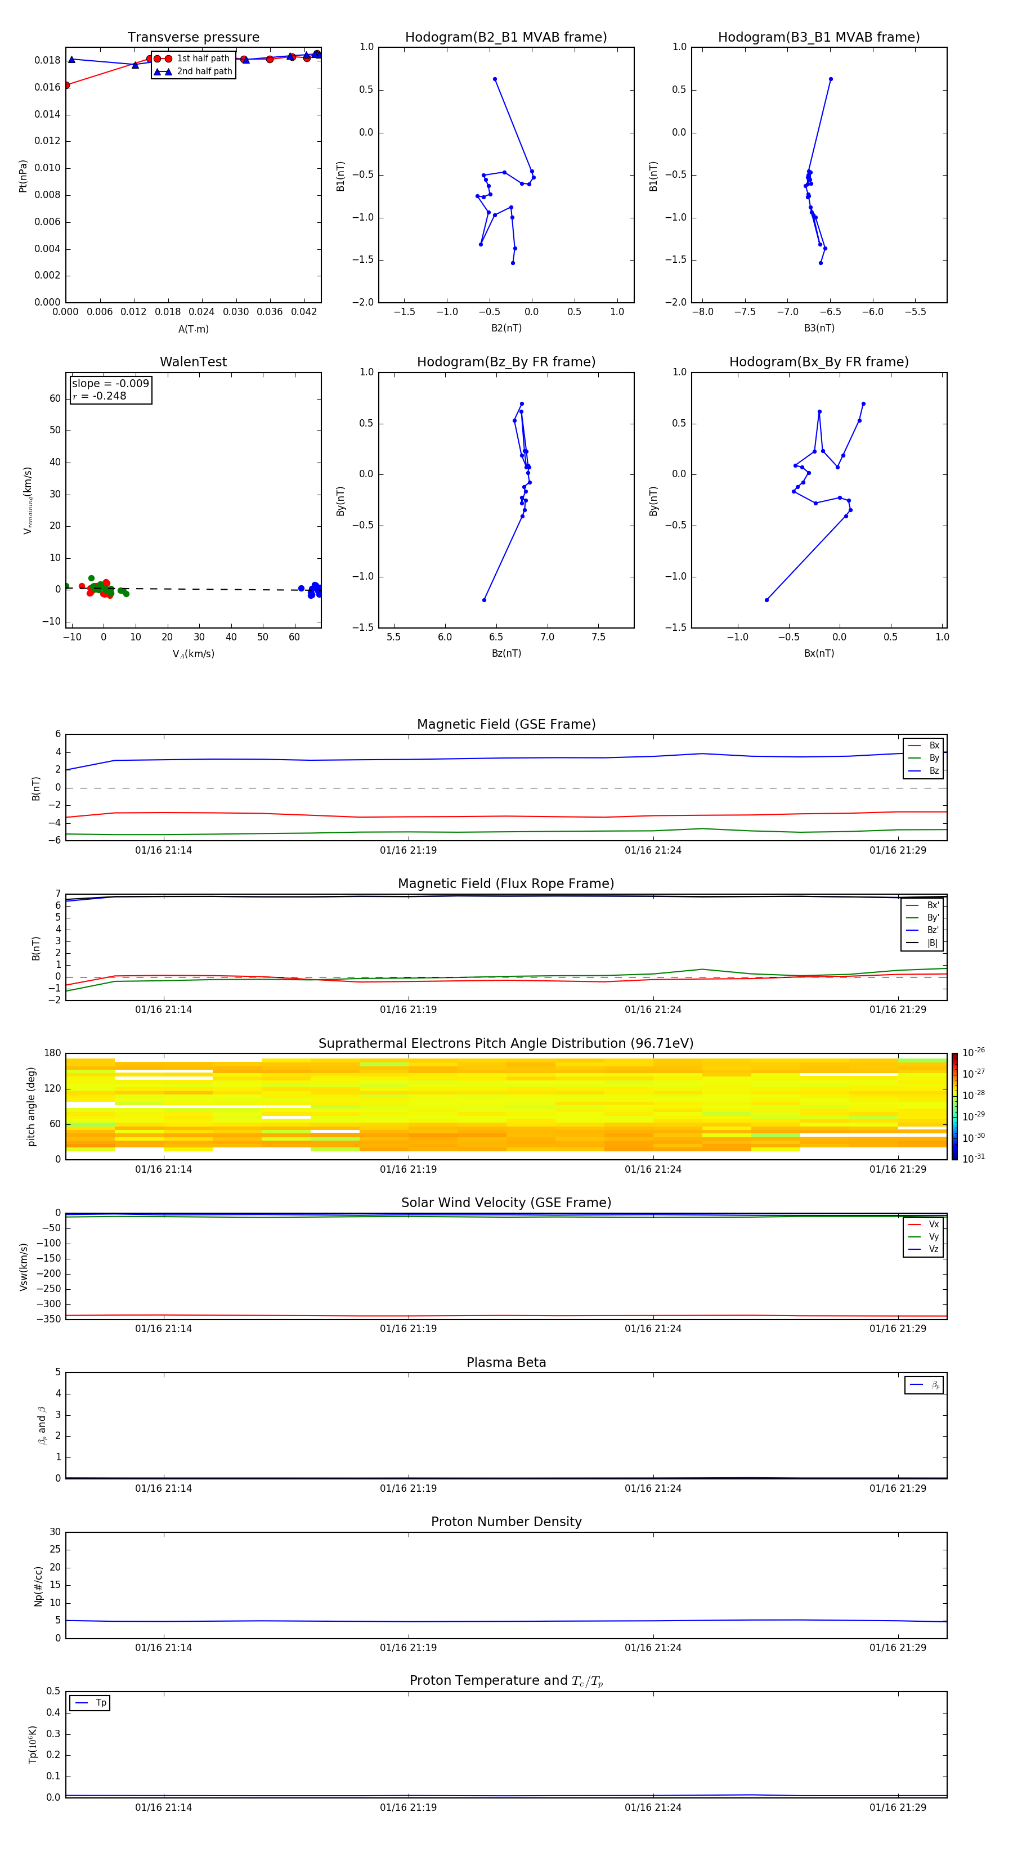Click the blue triangle marker in 2nd half path legend

[162, 71]
